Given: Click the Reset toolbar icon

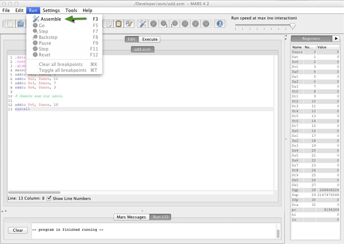Looking at the screenshot, I should coord(206,24).
